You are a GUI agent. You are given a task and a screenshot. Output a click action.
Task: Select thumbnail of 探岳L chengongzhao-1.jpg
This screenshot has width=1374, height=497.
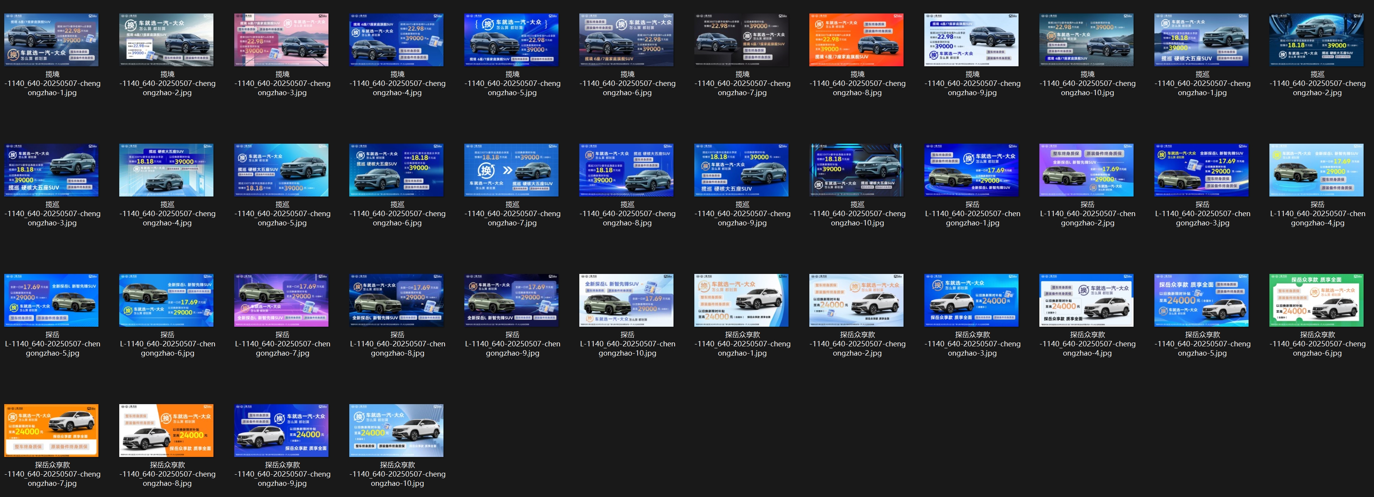click(971, 170)
